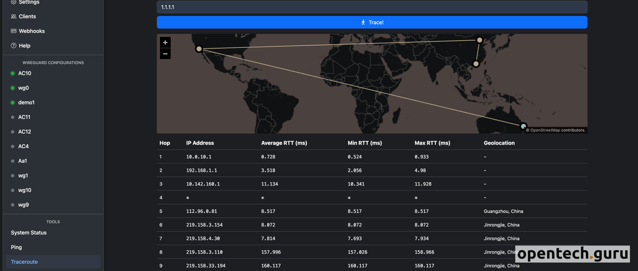
Task: Open wg9 WireGuard configuration
Action: (24, 205)
